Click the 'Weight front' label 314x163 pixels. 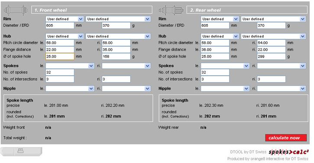coord(14,128)
